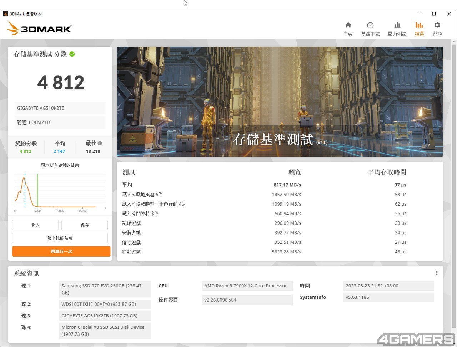
Task: Click the WDS100T1XHE-00AFY0 disk field
Action: (105, 304)
